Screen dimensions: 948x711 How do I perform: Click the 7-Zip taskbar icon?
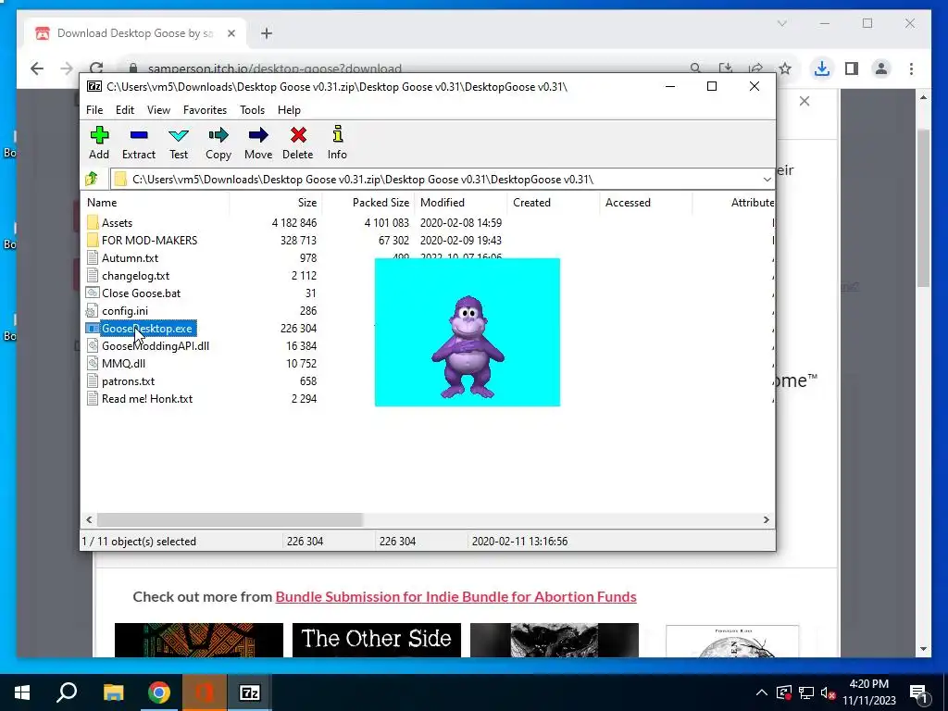250,692
